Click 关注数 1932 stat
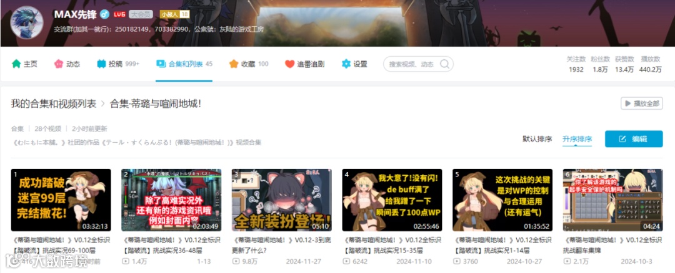This screenshot has width=675, height=273. click(576, 64)
